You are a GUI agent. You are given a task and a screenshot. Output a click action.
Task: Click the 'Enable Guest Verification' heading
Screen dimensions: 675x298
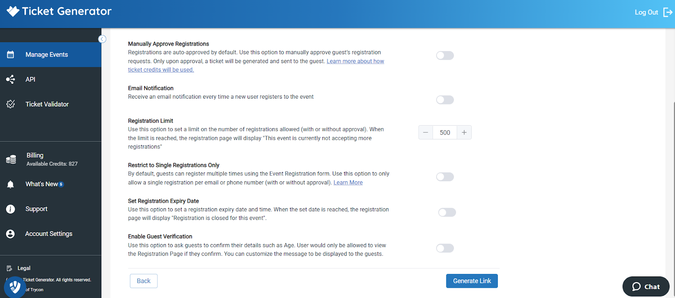click(x=160, y=236)
